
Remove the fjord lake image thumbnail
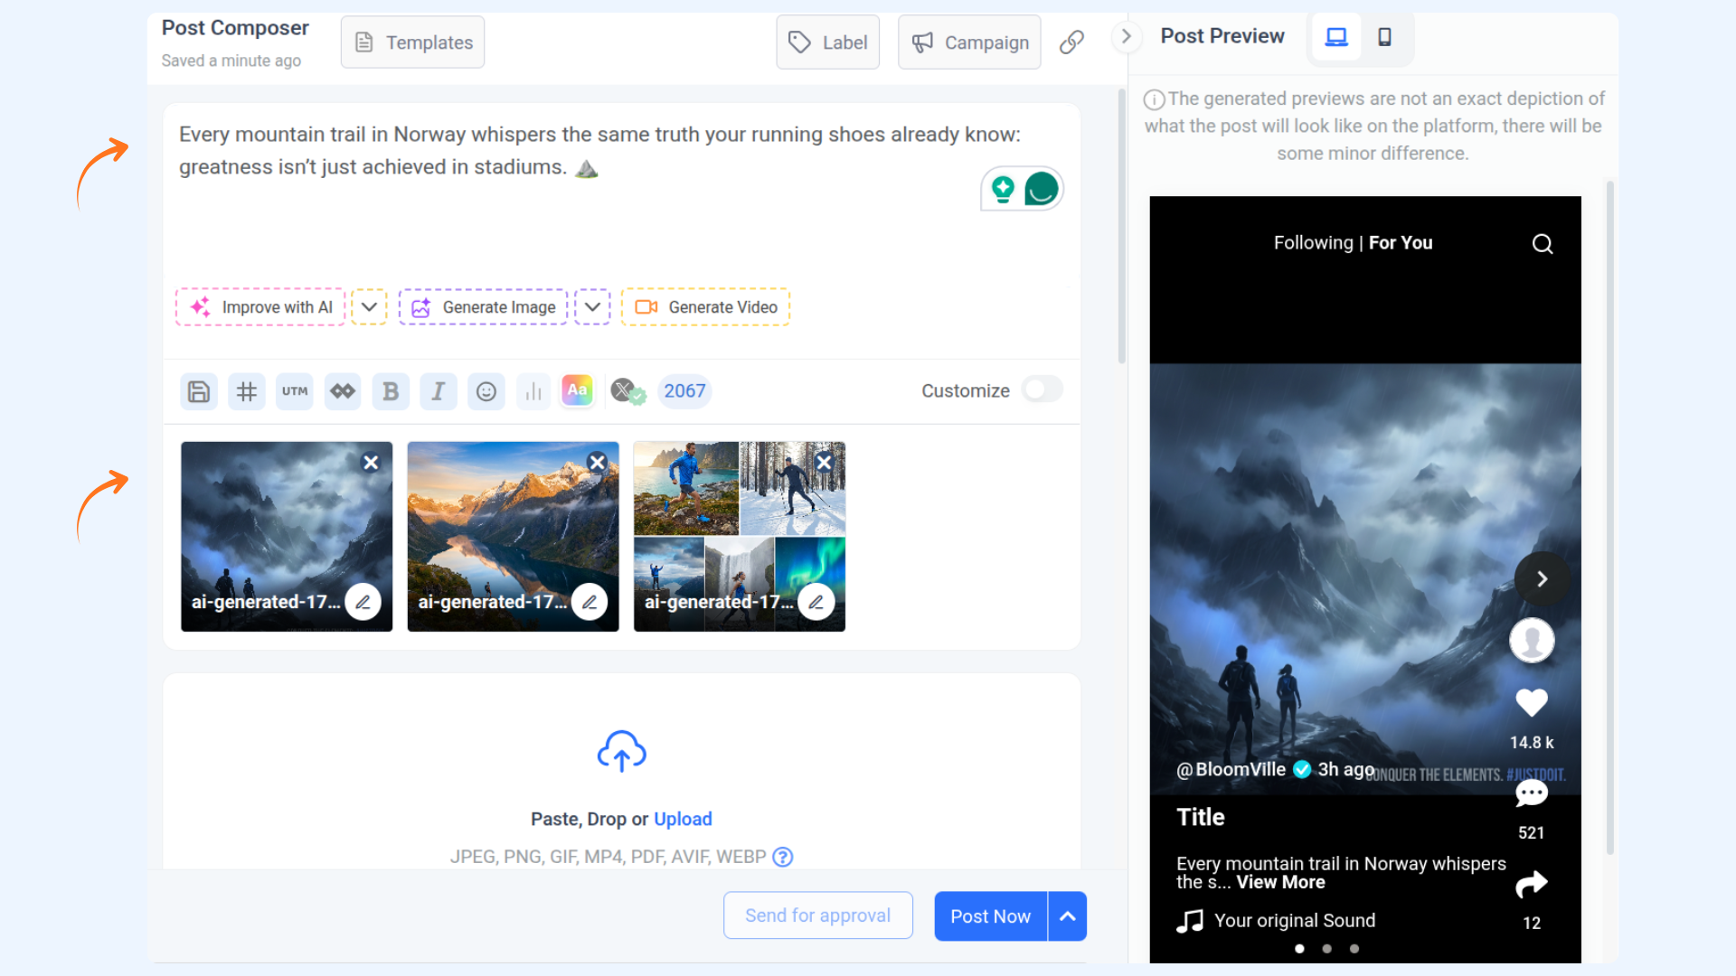597,463
